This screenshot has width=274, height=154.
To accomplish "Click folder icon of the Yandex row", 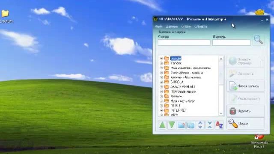I will 167,63.
